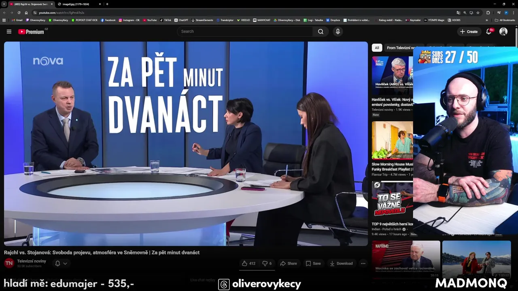This screenshot has height=291, width=518.
Task: Open the Keymailer bookmark
Action: tap(413, 20)
